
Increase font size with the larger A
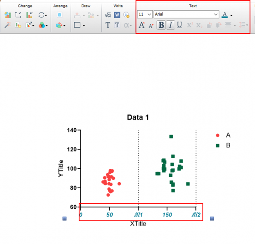point(141,25)
